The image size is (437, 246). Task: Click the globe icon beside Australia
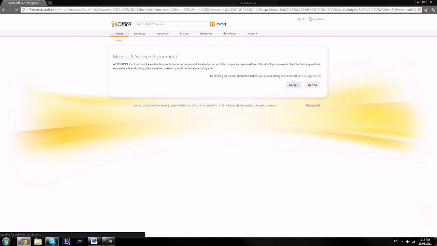tap(310, 19)
